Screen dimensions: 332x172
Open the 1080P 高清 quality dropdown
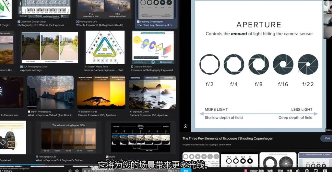257,170
